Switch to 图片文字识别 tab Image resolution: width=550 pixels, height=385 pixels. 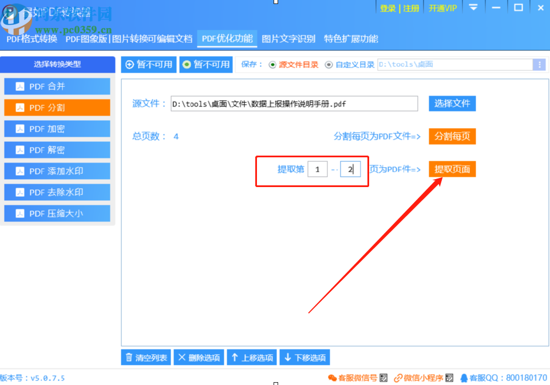click(x=288, y=38)
